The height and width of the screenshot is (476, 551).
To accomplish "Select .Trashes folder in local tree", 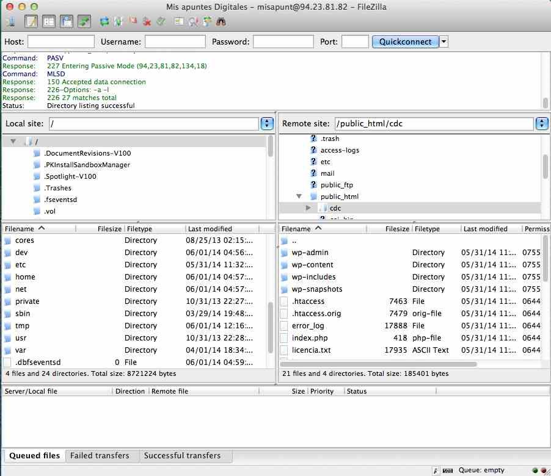I will click(58, 188).
